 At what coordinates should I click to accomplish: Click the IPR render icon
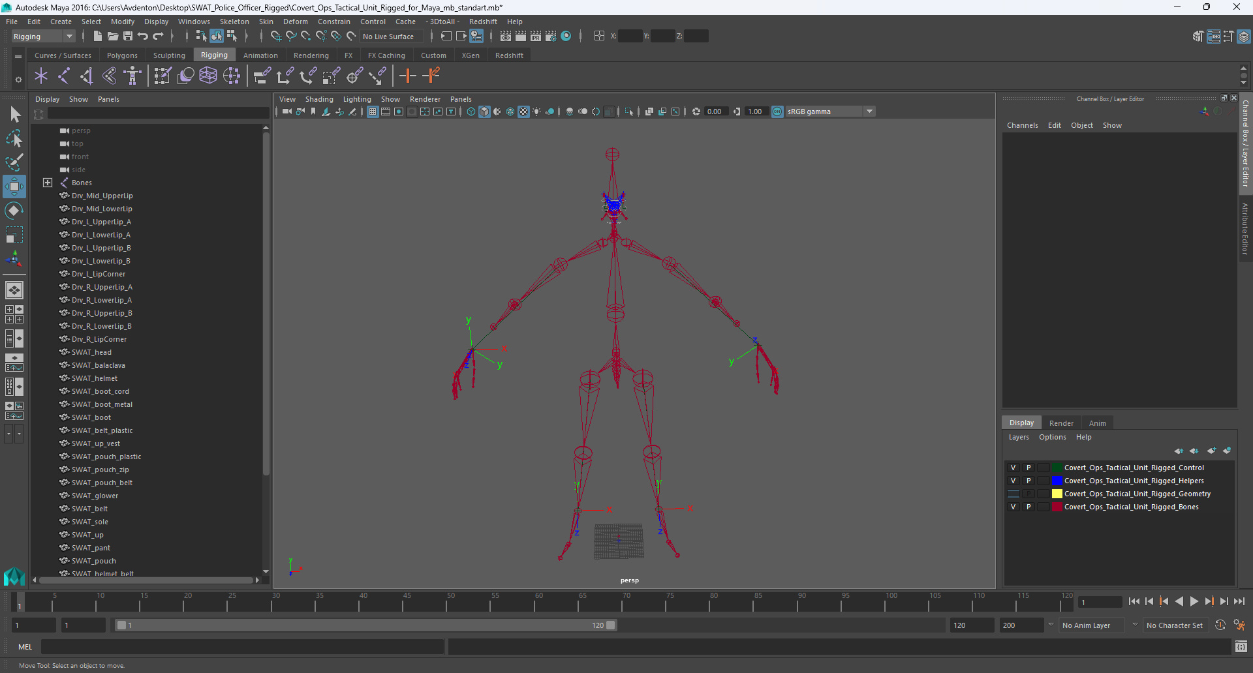536,37
